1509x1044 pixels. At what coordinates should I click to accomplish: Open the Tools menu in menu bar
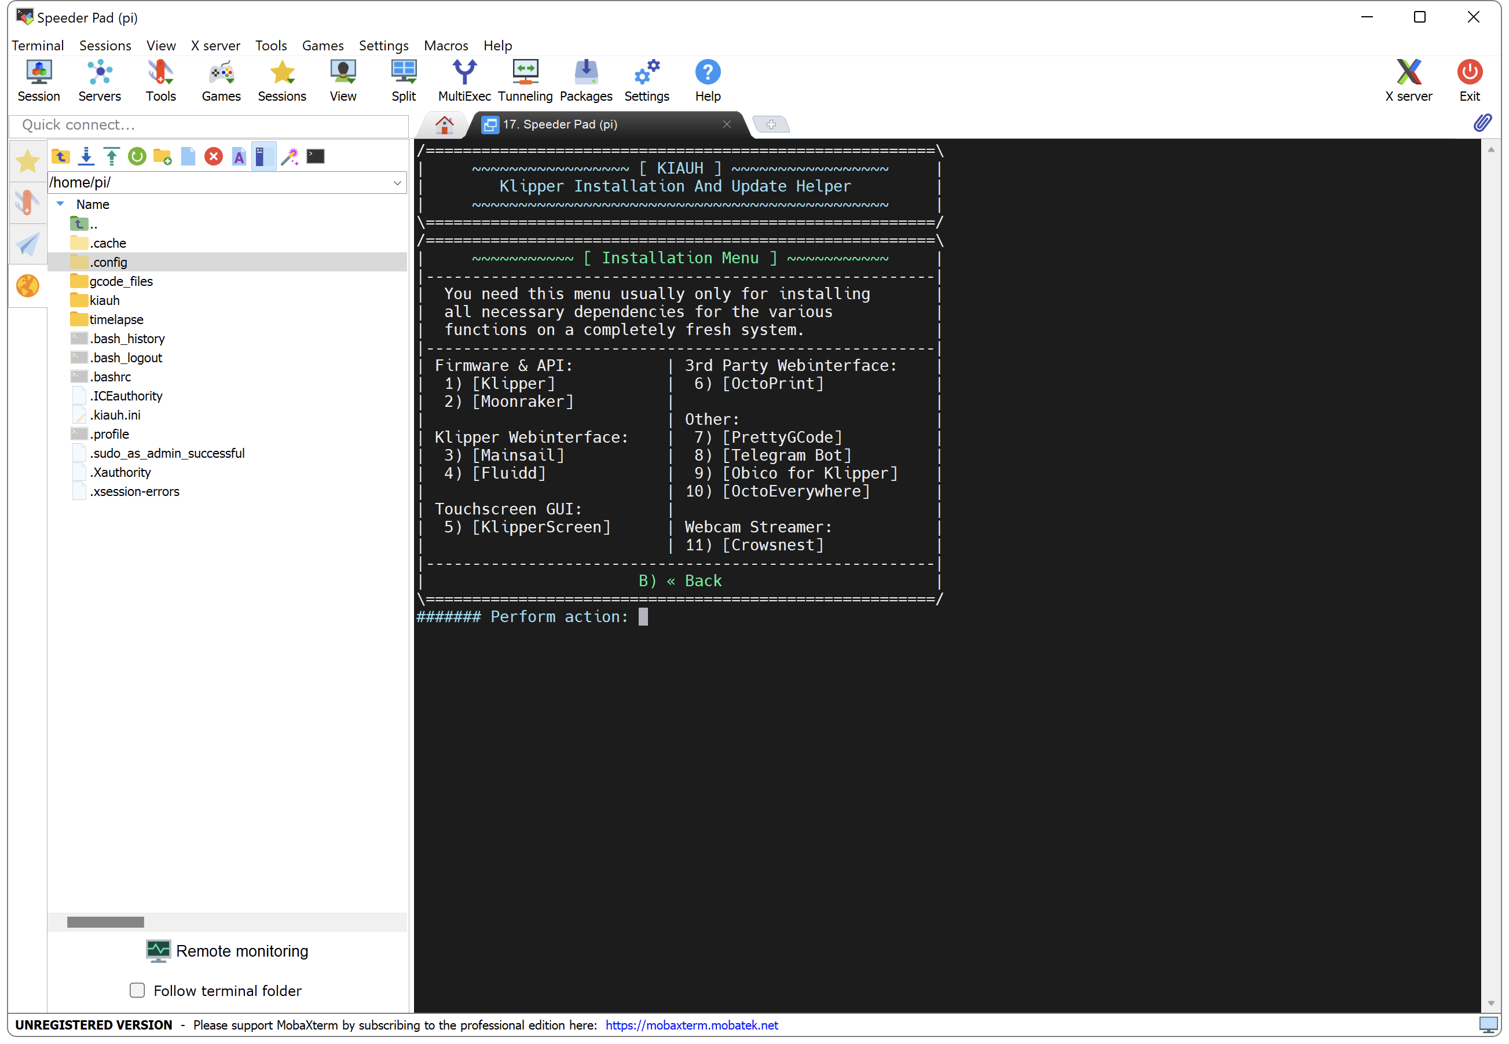point(271,45)
